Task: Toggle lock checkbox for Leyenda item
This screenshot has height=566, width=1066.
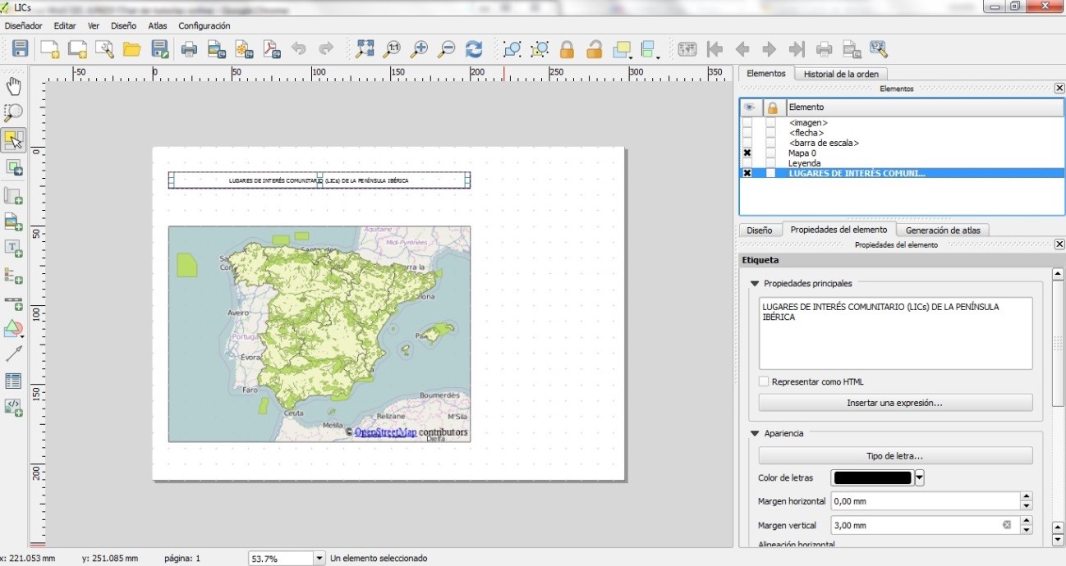Action: coord(770,163)
